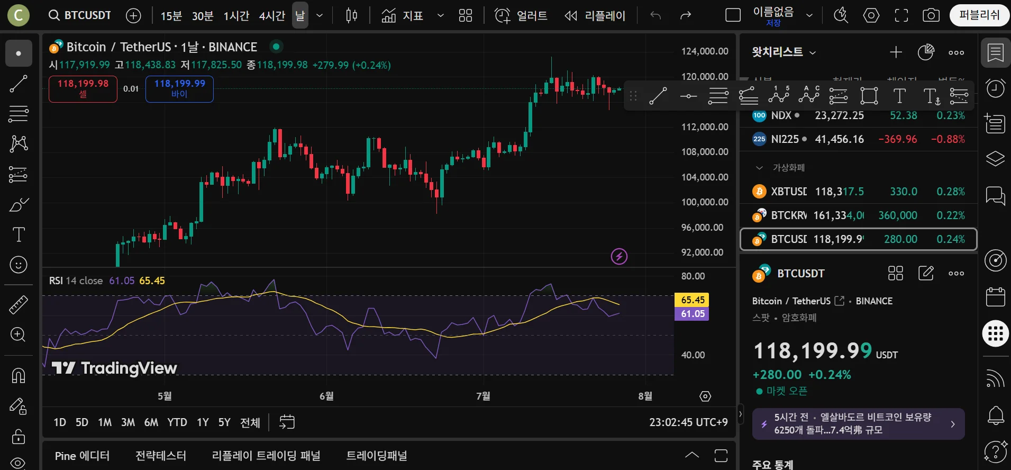
Task: Toggle lock all drawings
Action: pyautogui.click(x=19, y=437)
